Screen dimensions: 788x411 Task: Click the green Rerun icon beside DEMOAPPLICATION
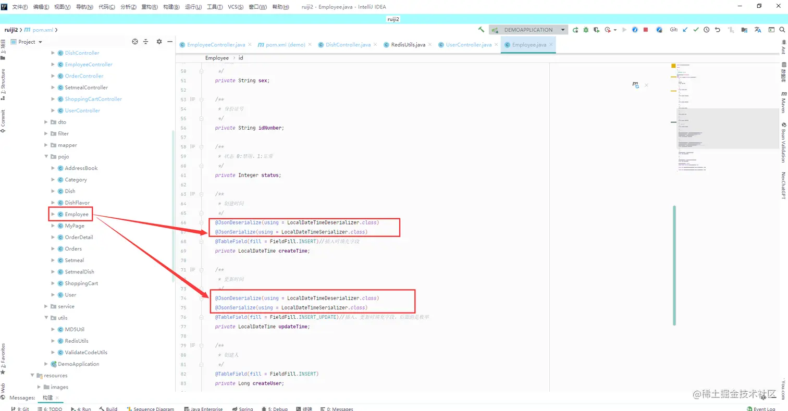[575, 30]
